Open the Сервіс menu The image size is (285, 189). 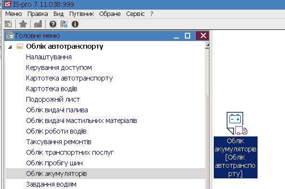pyautogui.click(x=135, y=14)
